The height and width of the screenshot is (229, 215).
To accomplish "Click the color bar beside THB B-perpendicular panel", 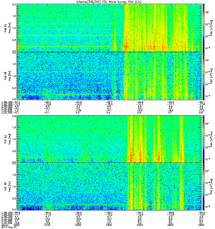I will coord(204,28).
